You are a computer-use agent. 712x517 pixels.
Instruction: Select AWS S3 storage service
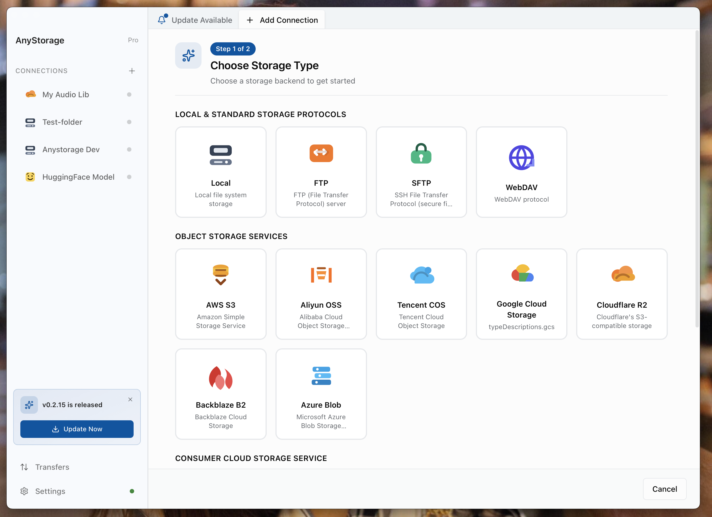221,294
